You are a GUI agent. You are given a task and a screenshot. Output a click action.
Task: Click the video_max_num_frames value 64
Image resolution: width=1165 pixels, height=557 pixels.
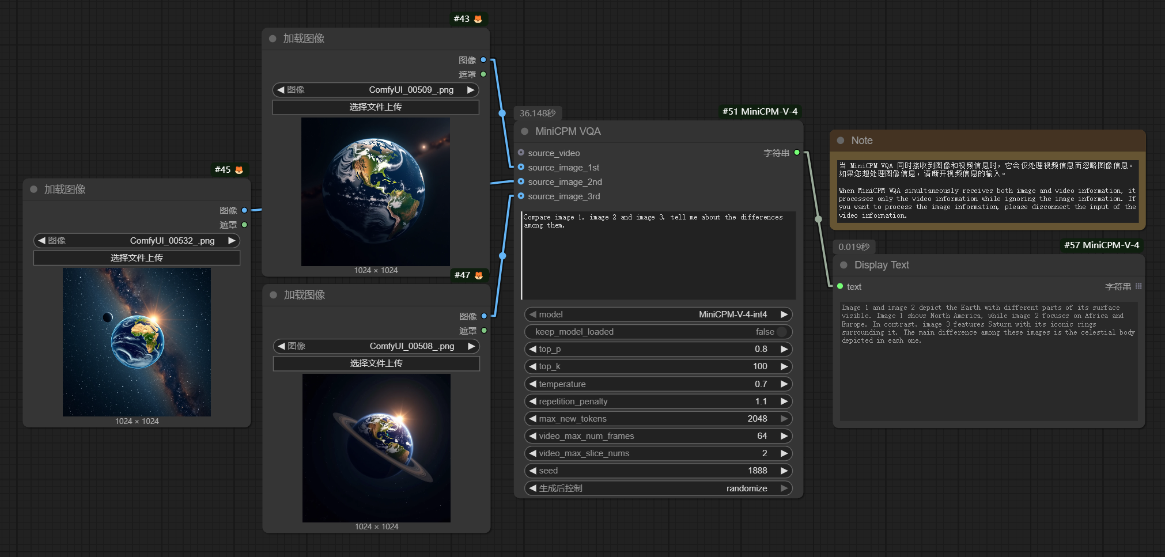762,436
